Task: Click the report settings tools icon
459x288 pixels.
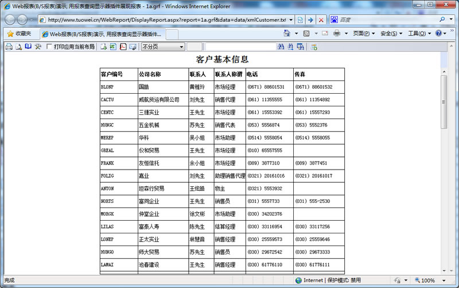Action: pyautogui.click(x=38, y=47)
